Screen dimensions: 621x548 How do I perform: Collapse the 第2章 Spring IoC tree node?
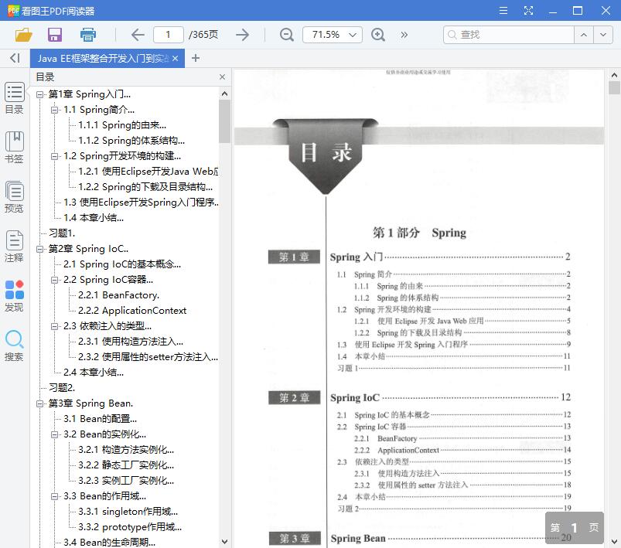tap(39, 249)
